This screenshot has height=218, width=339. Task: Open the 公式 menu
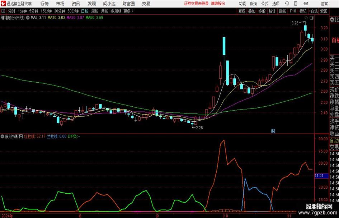tap(265, 4)
